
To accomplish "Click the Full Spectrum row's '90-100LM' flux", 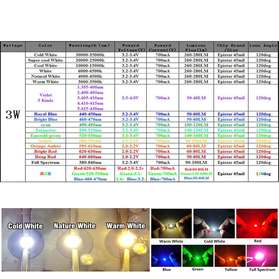I will (x=196, y=162).
